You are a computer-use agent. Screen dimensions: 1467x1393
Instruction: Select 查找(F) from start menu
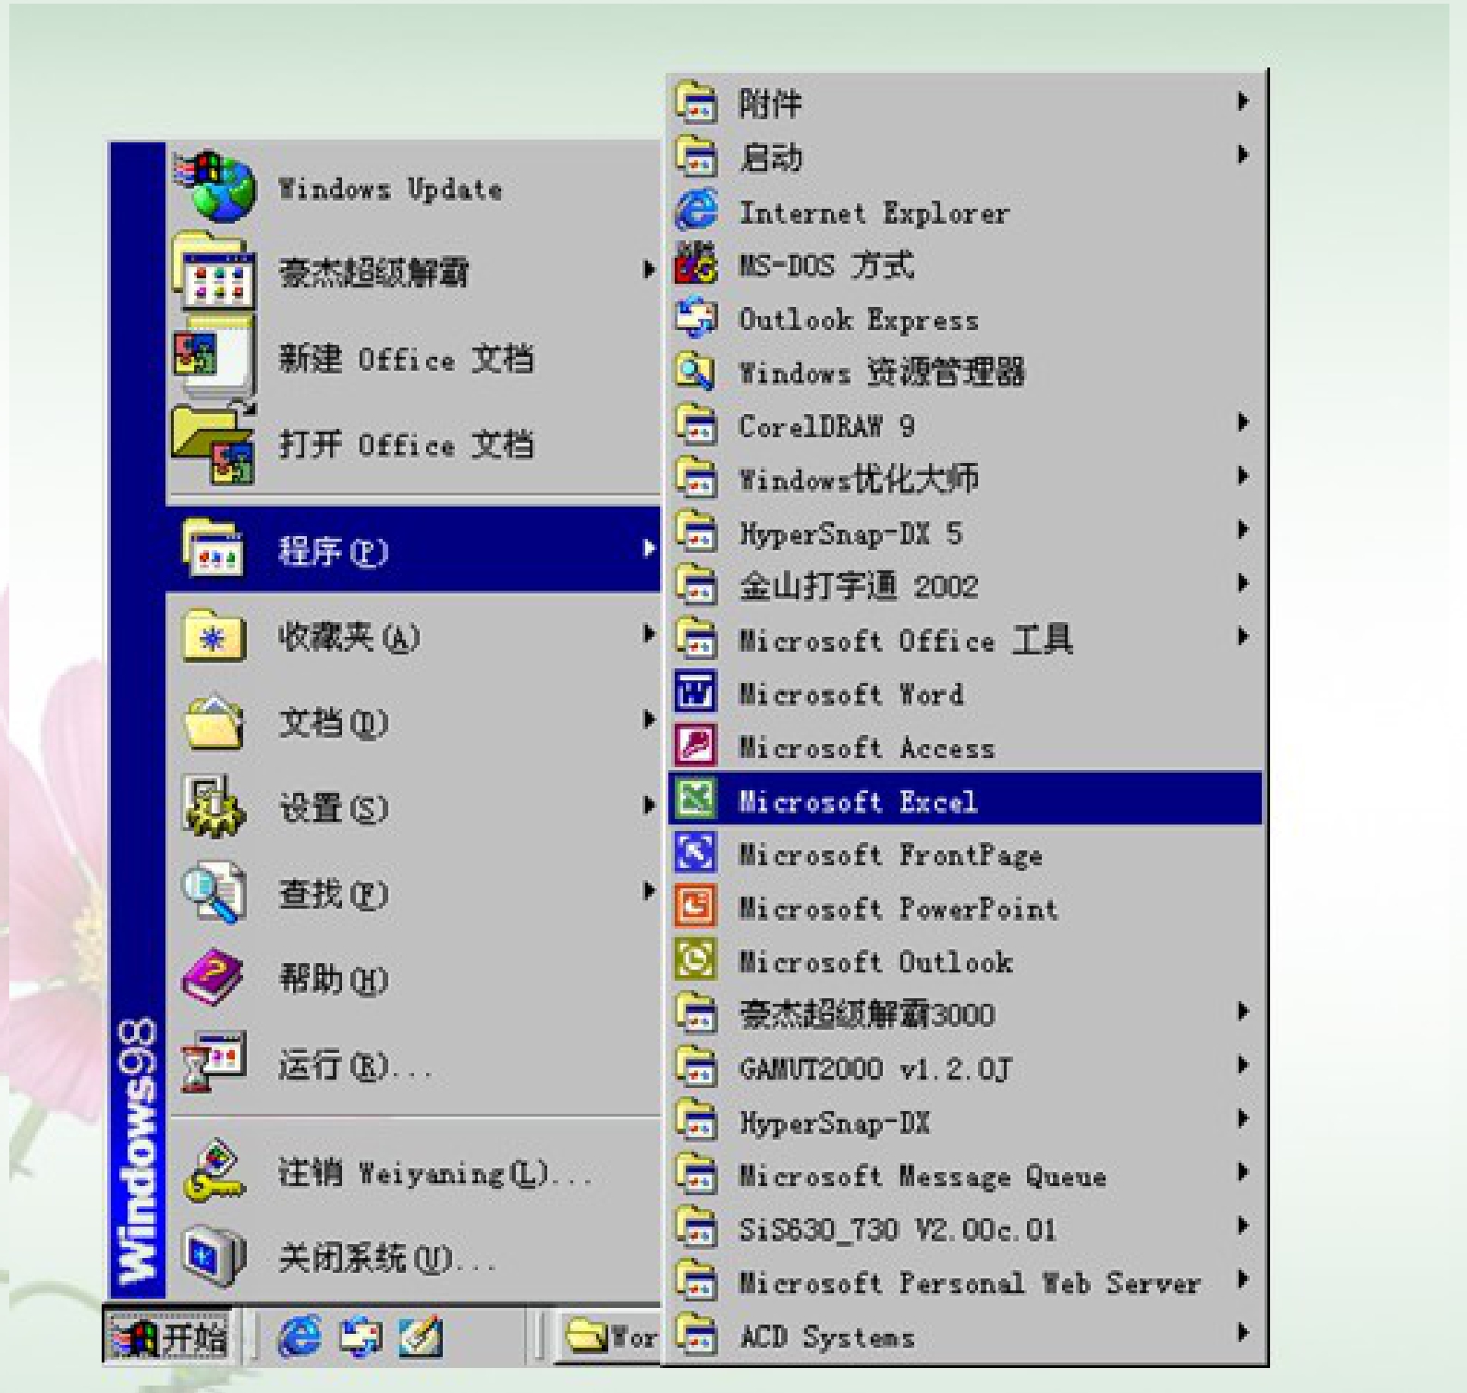pos(414,893)
